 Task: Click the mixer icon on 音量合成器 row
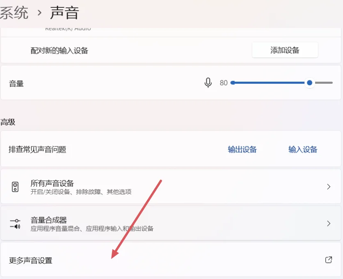pyautogui.click(x=16, y=223)
